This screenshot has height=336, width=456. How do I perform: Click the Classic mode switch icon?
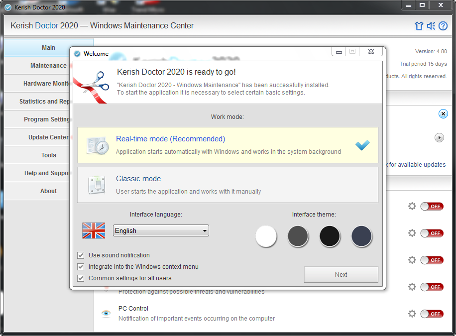click(97, 185)
